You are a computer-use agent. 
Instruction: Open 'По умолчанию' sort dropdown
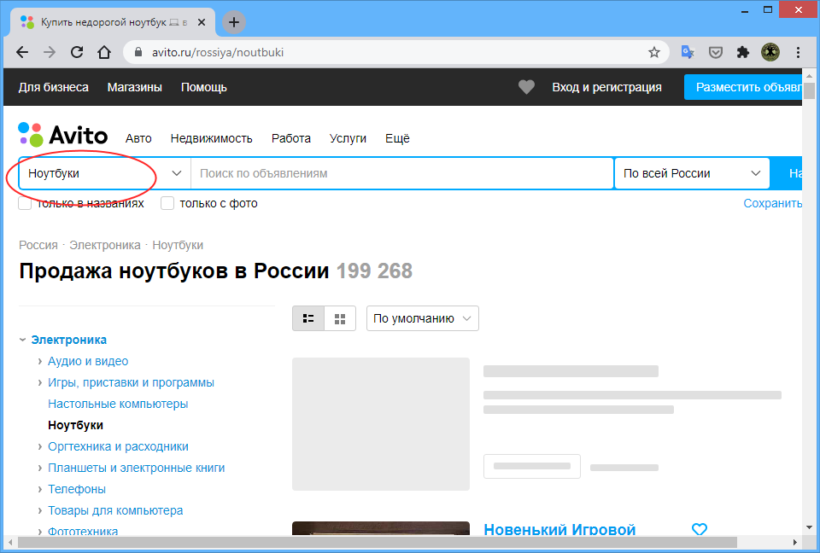[x=422, y=318]
